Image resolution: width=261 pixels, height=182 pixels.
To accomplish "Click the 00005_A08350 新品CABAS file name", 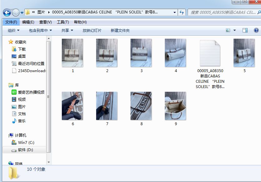I will click(x=210, y=79).
